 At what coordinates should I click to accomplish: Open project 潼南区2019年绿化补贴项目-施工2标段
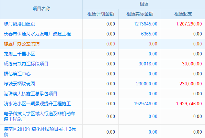coord(40,132)
